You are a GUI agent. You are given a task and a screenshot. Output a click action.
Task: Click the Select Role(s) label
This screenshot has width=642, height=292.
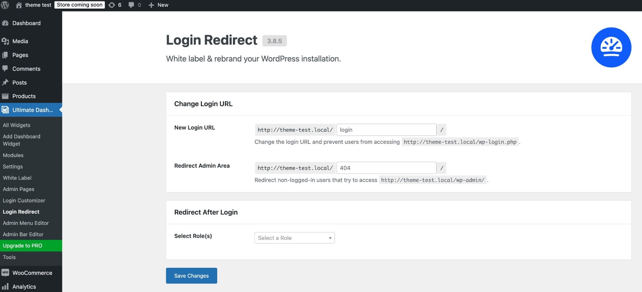pos(193,236)
